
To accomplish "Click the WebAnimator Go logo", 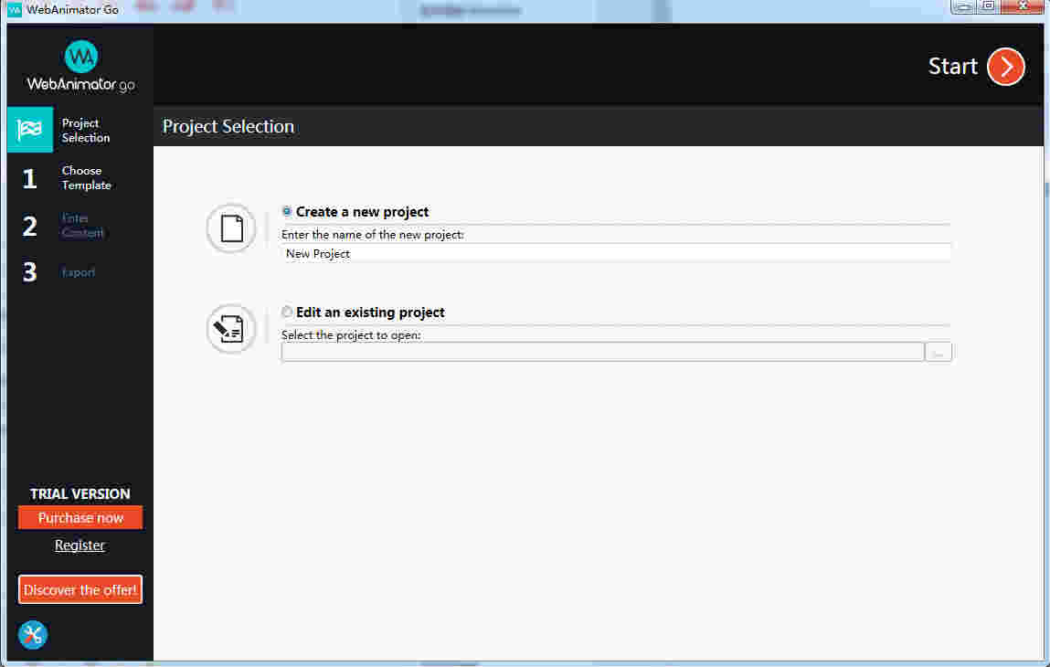I will (80, 64).
